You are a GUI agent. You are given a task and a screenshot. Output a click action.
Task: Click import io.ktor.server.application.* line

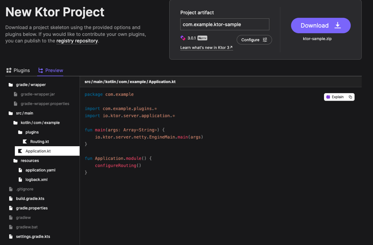click(x=130, y=116)
